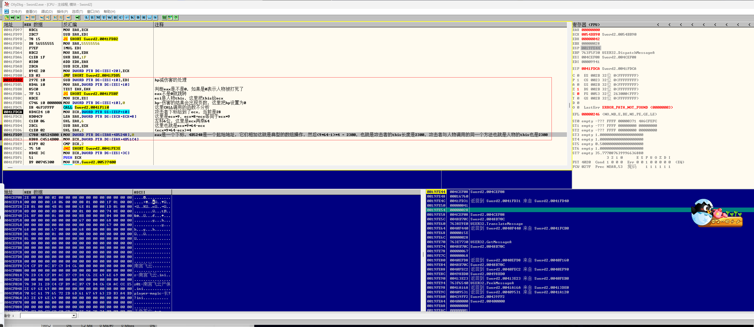Click the Restart program rewind icon

(12, 18)
